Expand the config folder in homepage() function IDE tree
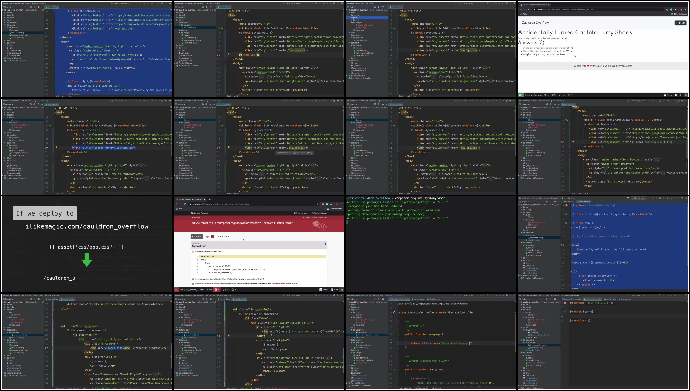 (349, 307)
